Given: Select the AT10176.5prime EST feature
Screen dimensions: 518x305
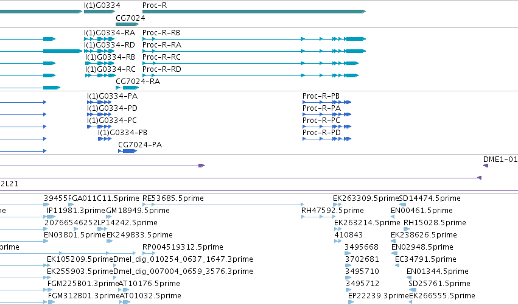Looking at the screenshot, I should [124, 290].
